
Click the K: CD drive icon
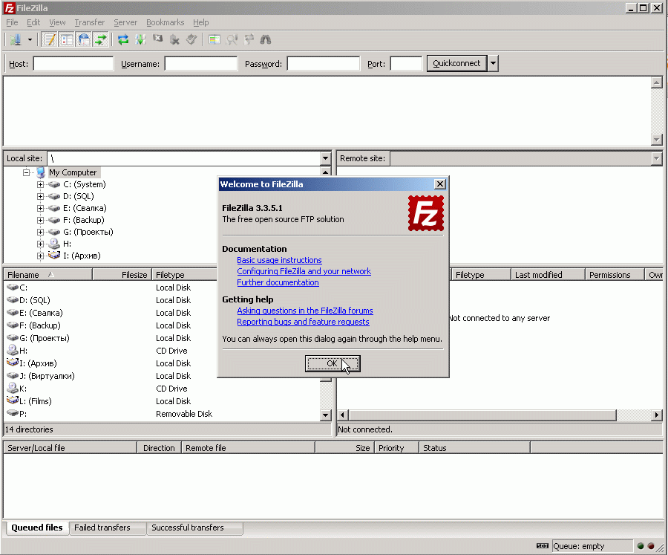13,388
